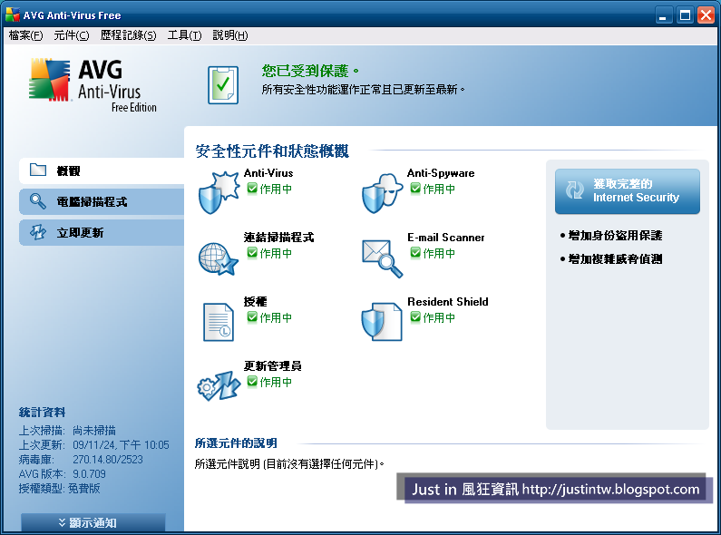The width and height of the screenshot is (721, 535).
Task: Minimize the AVG Anti-Virus Free window
Action: (x=663, y=15)
